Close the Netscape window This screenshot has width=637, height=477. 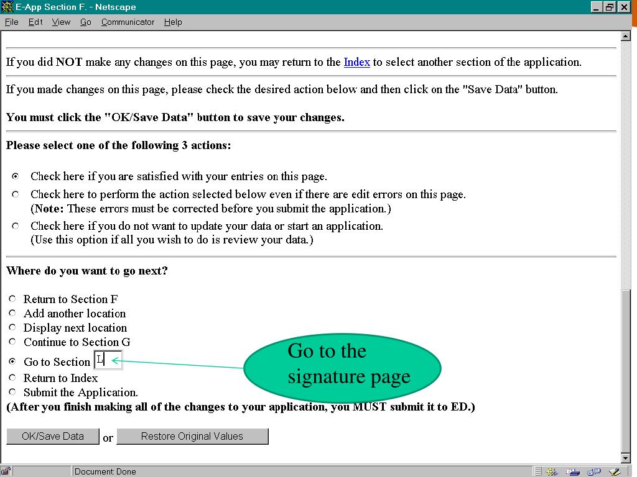click(x=624, y=7)
